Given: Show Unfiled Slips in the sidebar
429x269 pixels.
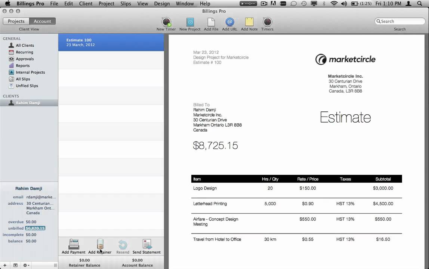Looking at the screenshot, I should point(27,86).
